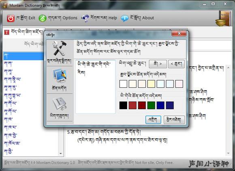Image resolution: width=235 pixels, height=171 pixels.
Task: Choose the black text color swatch
Action: pos(123,105)
